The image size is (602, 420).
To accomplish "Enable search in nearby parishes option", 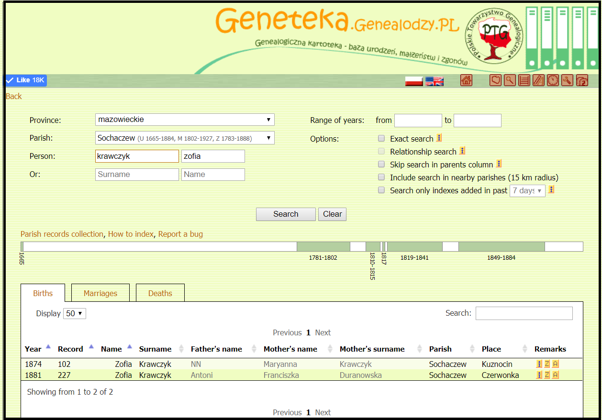I will (381, 177).
